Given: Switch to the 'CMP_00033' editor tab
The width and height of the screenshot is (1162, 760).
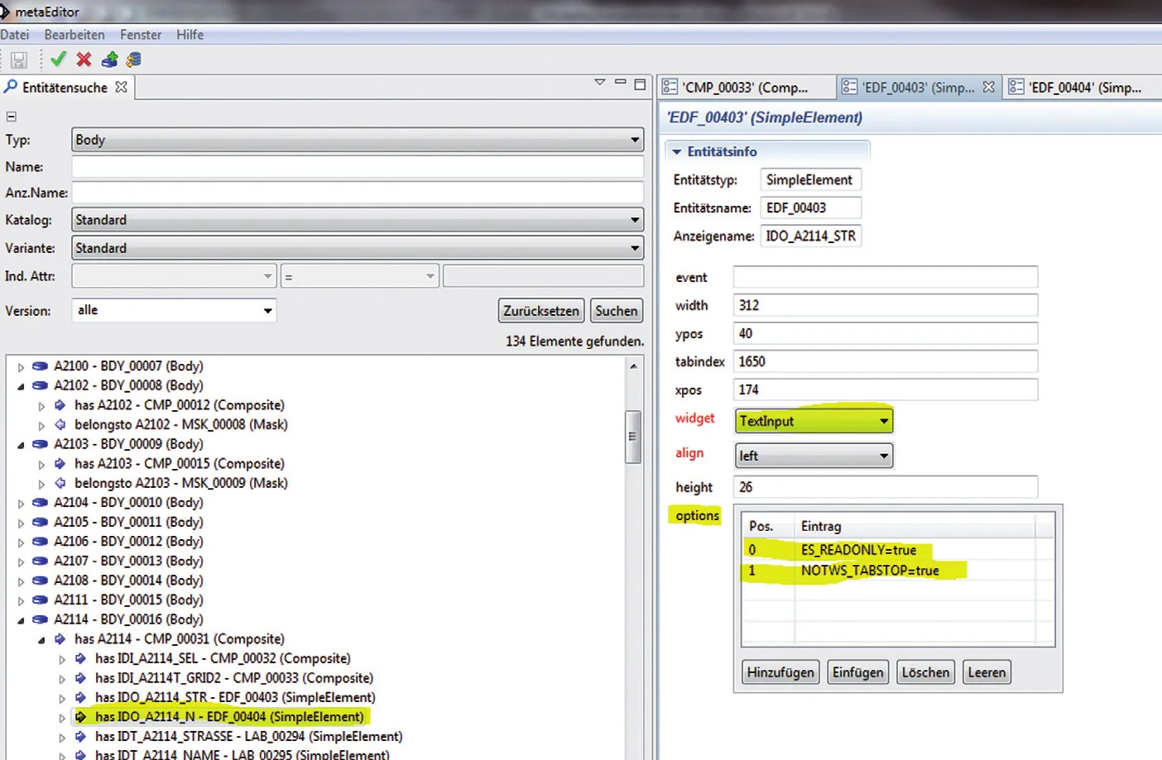Looking at the screenshot, I should click(745, 87).
